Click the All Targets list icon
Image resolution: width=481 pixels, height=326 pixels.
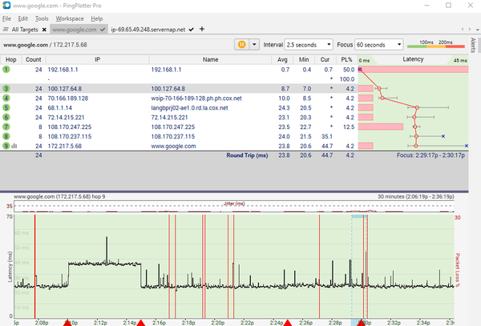click(6, 30)
